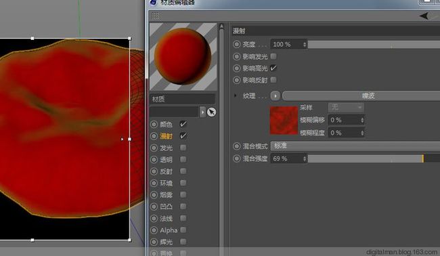
Task: Enable the 烟雾 channel checkbox
Action: [x=183, y=194]
